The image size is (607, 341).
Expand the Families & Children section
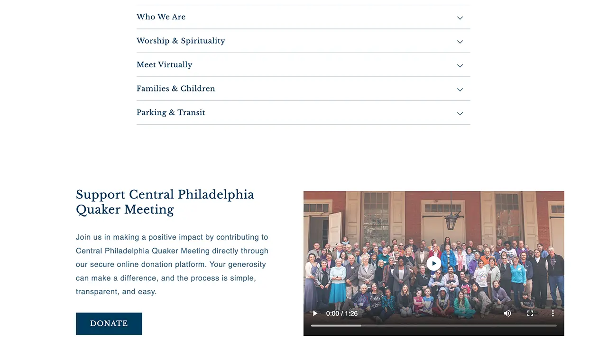[460, 89]
